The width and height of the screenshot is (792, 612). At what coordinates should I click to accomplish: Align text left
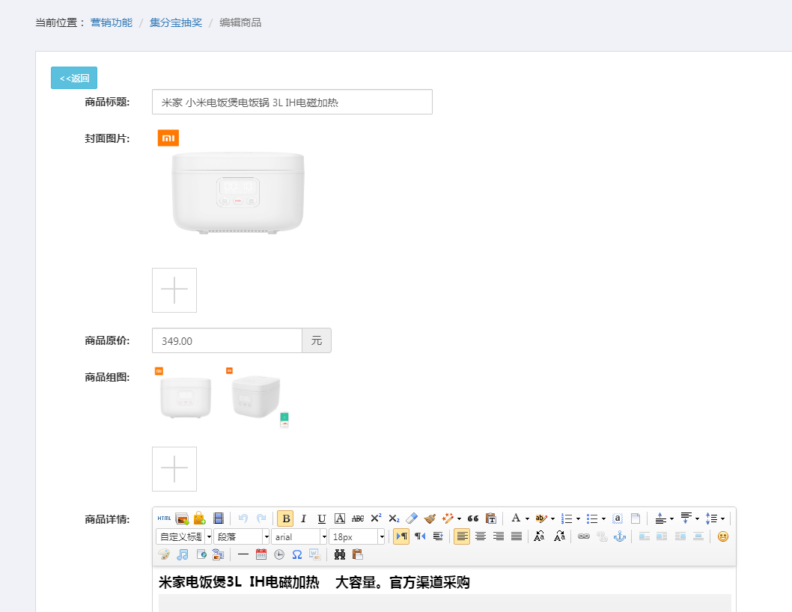click(462, 536)
